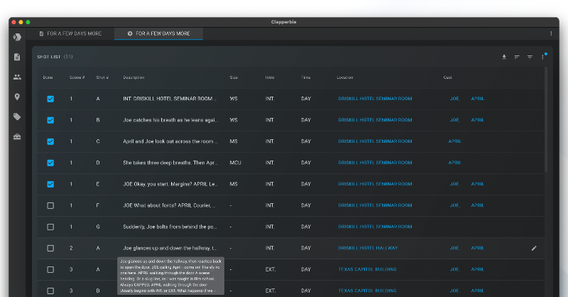
Task: Open the locations pin sidebar icon
Action: (17, 97)
